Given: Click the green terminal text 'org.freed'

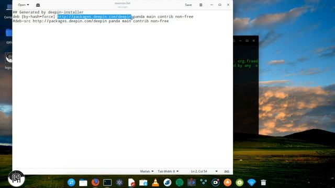Looking at the screenshot, I should click(248, 61).
